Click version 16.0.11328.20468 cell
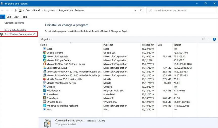The image size is (218, 128). click(183, 64)
